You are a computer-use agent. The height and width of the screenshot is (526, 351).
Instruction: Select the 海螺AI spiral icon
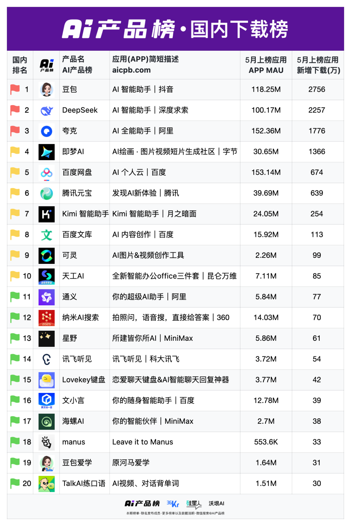coord(46,422)
